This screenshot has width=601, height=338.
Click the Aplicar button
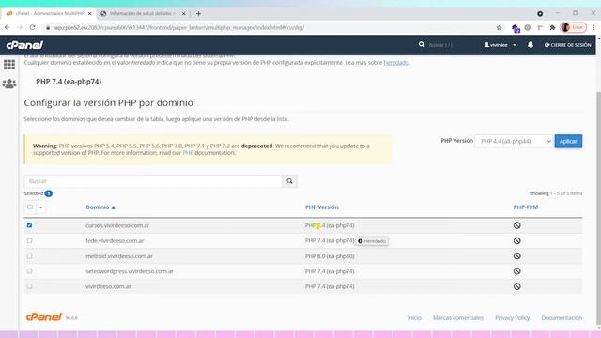pos(568,142)
